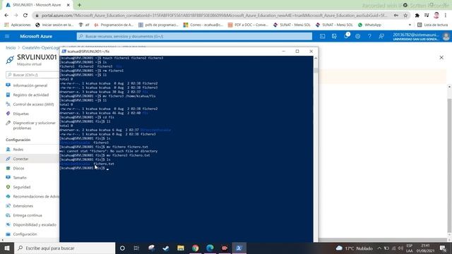Select the PowerShell icon on taskbar
The height and width of the screenshot is (254, 452).
pos(239,248)
